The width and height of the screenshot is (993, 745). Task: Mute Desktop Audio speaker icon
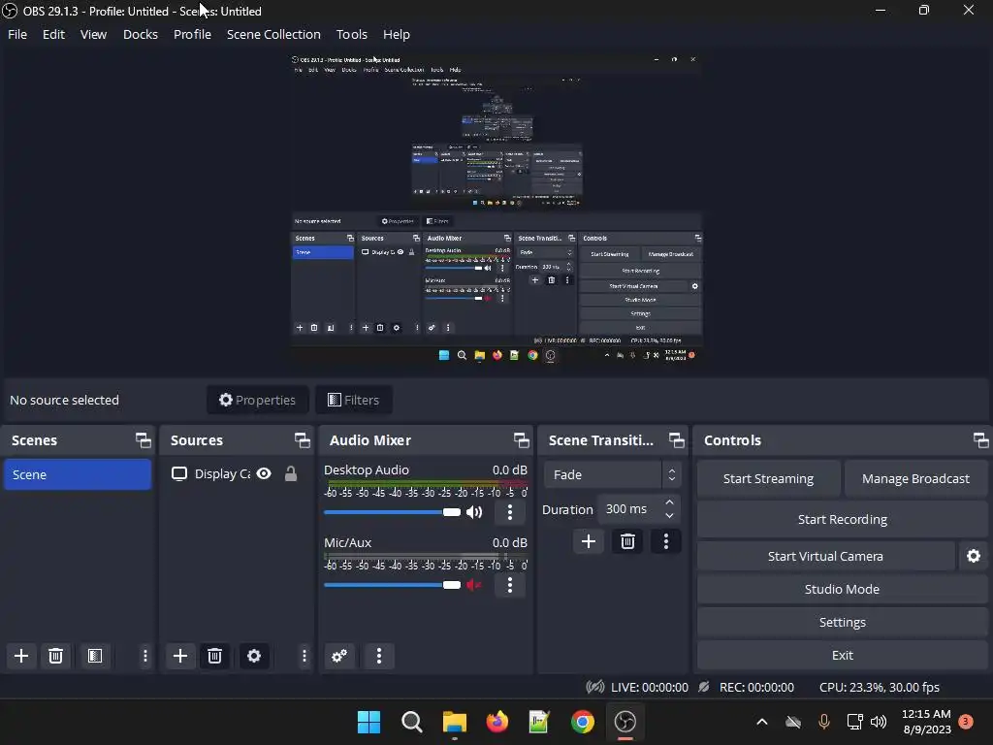(474, 512)
